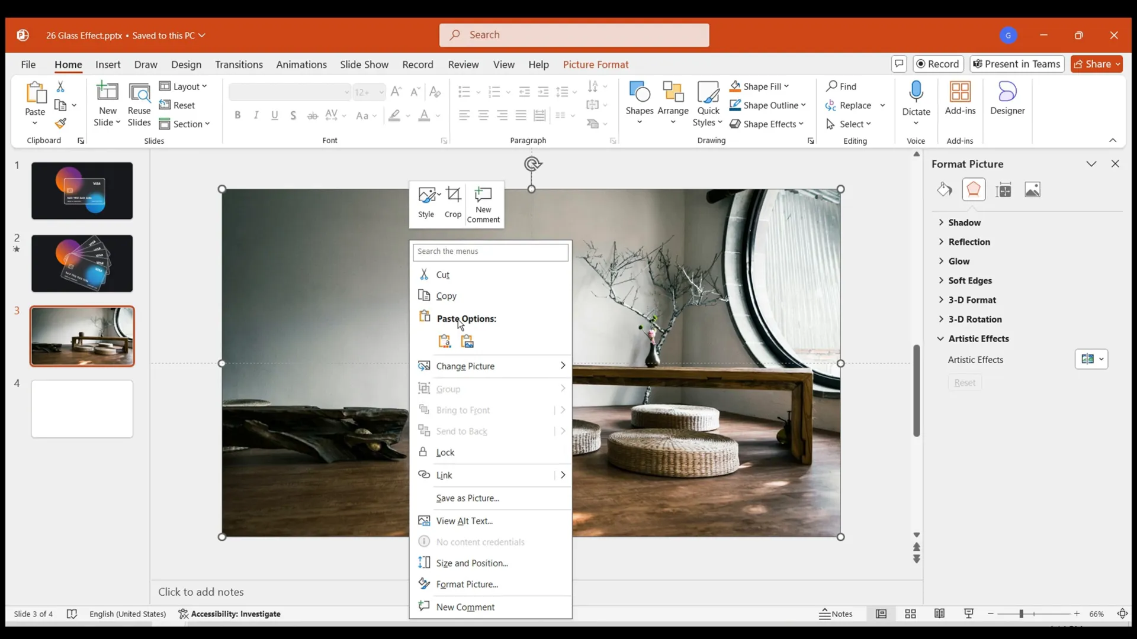Click Present in Teams button
Screen dimensions: 1137x639
tap(1017, 64)
